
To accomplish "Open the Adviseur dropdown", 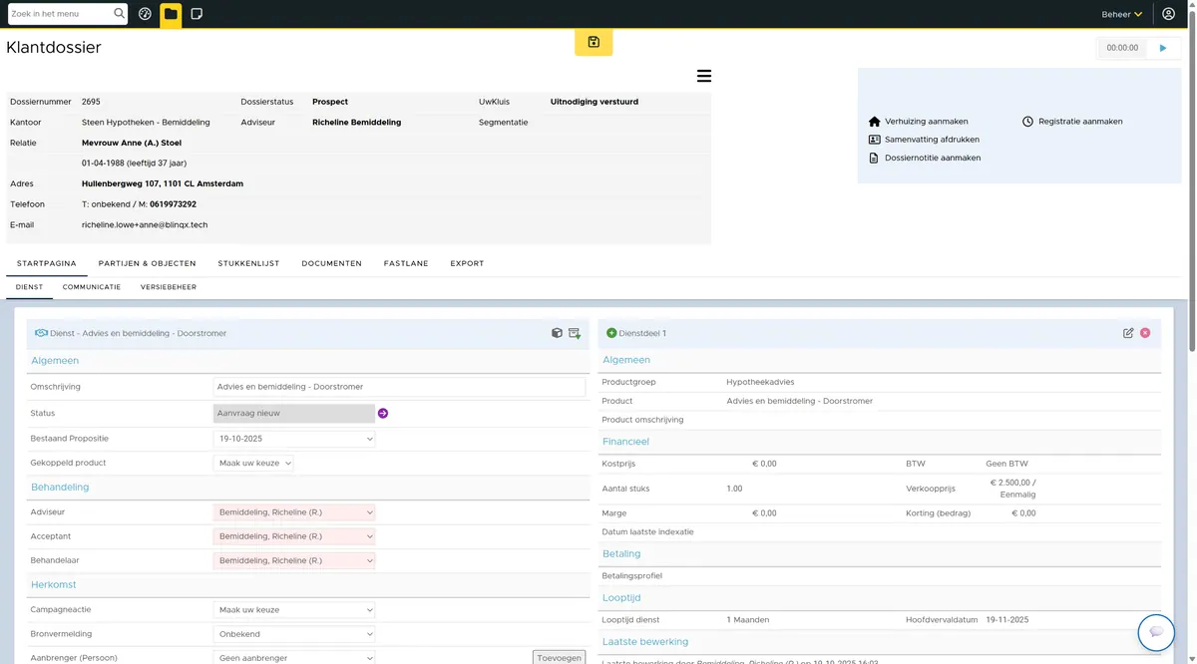I will pos(294,512).
